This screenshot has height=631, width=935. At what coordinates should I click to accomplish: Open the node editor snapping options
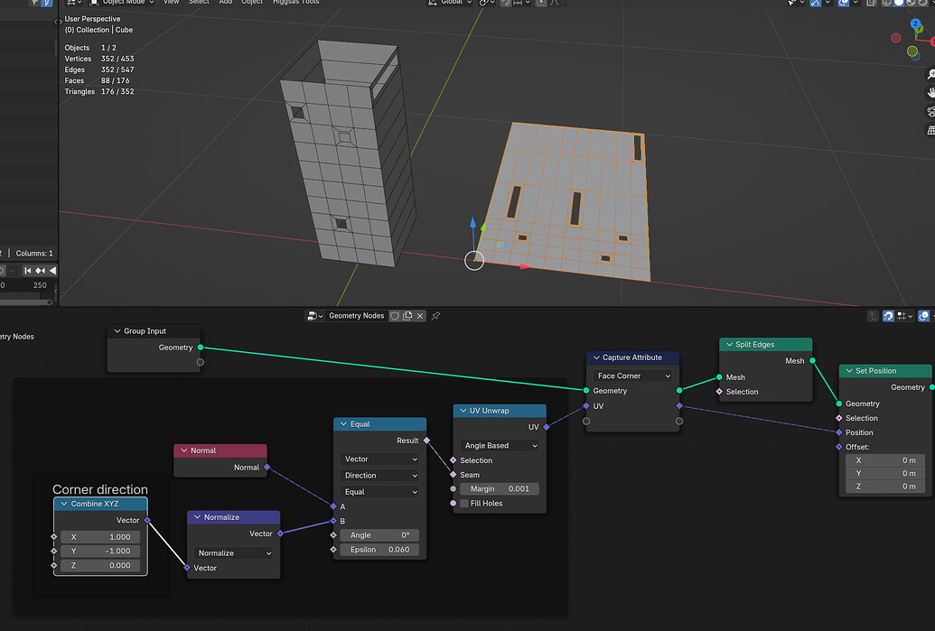[x=904, y=316]
